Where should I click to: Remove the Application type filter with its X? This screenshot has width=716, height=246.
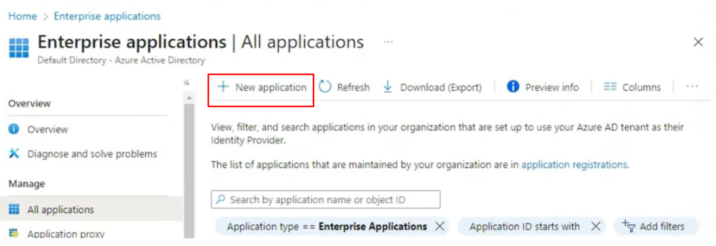pos(440,226)
